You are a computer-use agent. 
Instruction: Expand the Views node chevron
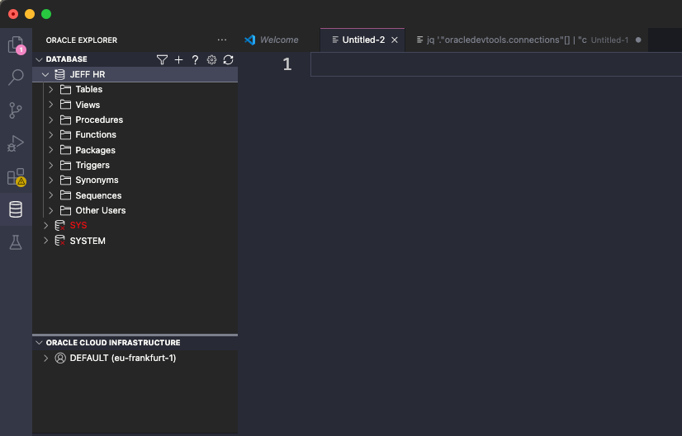click(51, 105)
